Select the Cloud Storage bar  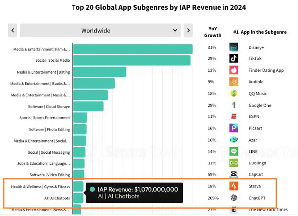pyautogui.click(x=88, y=107)
